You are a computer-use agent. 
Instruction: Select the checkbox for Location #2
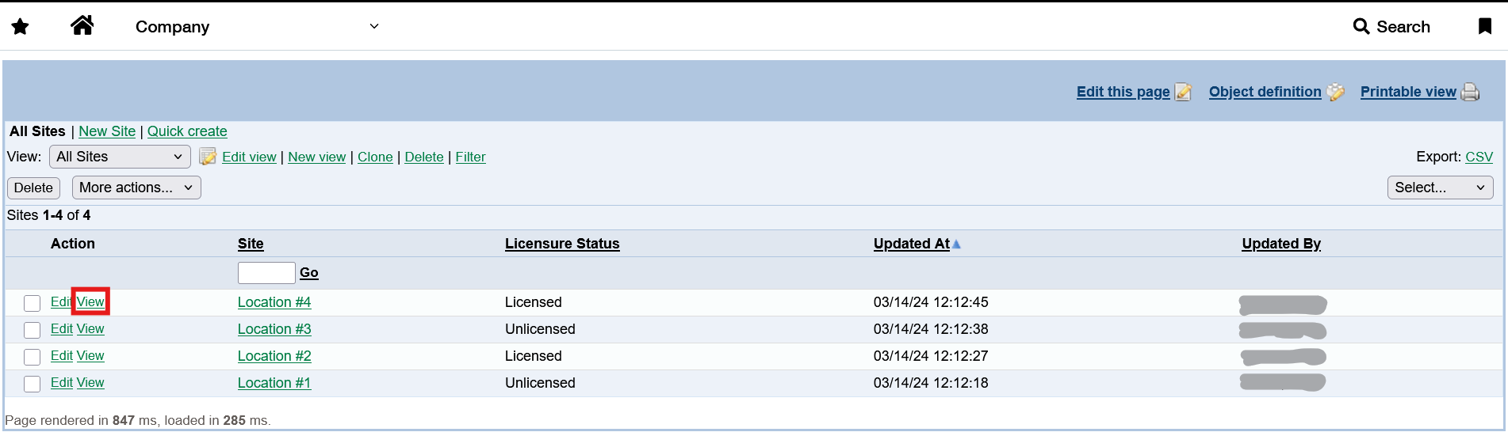pyautogui.click(x=32, y=357)
